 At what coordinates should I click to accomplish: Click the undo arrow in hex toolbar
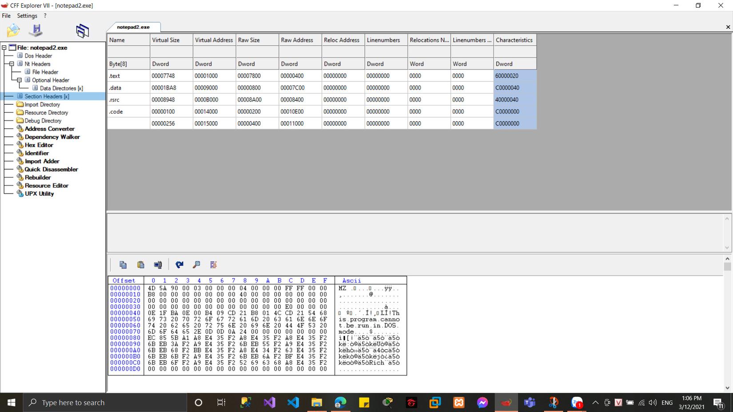tap(179, 265)
